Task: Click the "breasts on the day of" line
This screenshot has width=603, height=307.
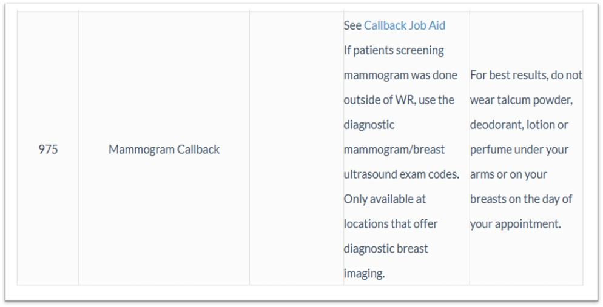Action: [x=520, y=199]
